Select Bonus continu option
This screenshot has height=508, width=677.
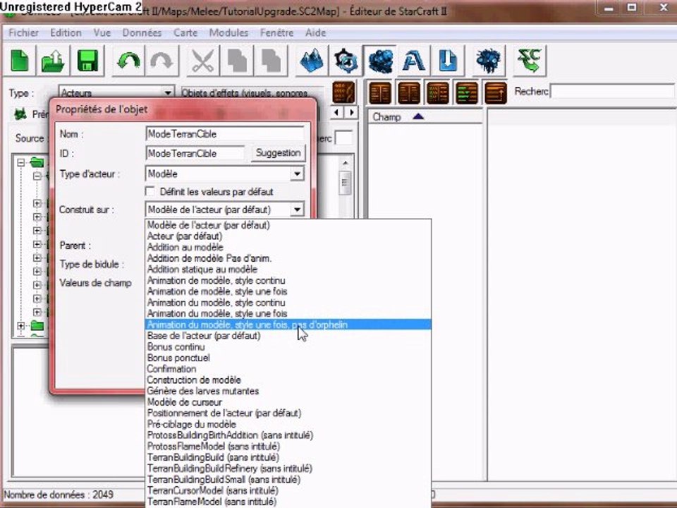[x=288, y=347]
